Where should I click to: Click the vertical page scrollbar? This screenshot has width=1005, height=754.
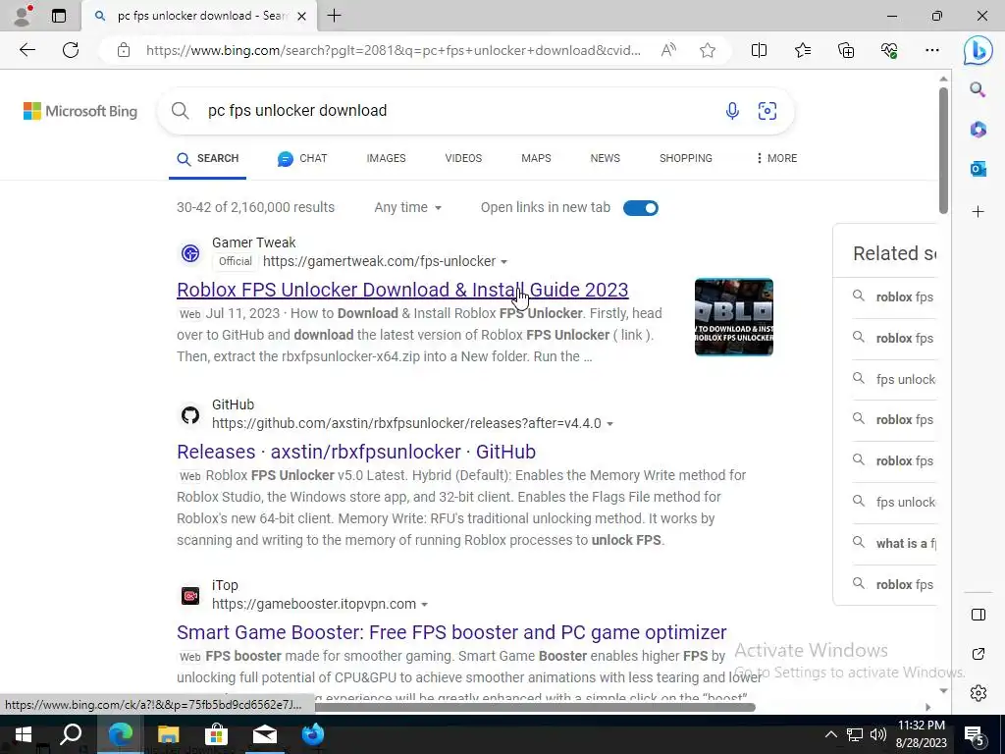tap(943, 150)
